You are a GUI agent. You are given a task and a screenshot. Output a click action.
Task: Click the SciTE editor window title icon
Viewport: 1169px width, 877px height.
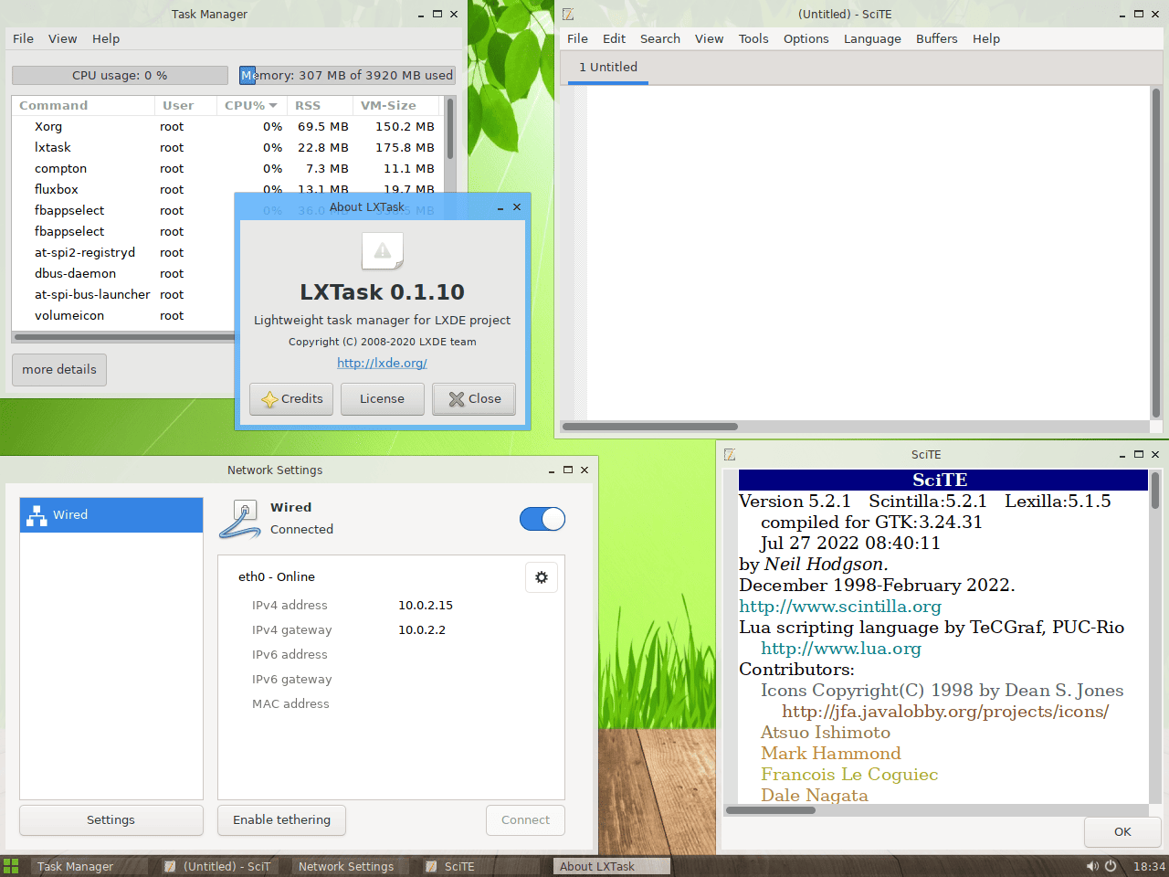(x=568, y=14)
